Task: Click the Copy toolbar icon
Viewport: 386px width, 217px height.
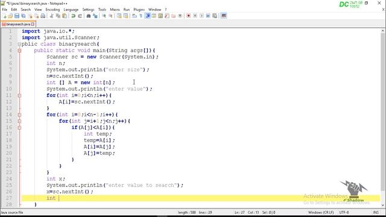Action: [58, 16]
